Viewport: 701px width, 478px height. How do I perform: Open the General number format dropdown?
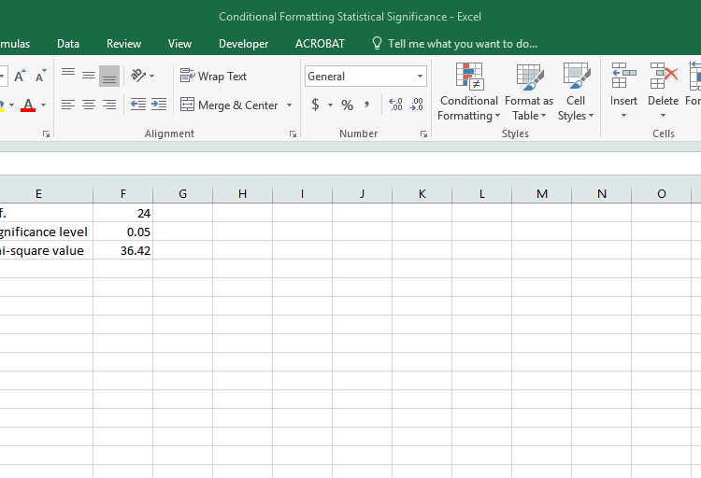(420, 77)
